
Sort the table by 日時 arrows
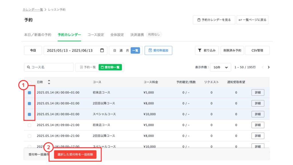tap(49, 82)
